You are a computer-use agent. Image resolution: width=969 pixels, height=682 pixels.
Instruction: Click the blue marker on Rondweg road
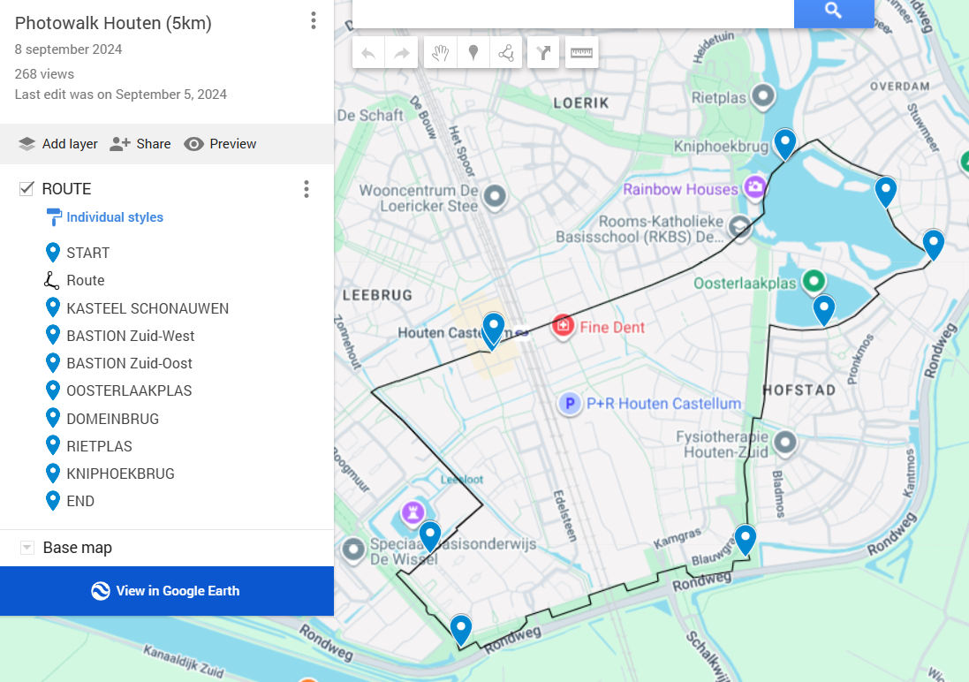[461, 630]
